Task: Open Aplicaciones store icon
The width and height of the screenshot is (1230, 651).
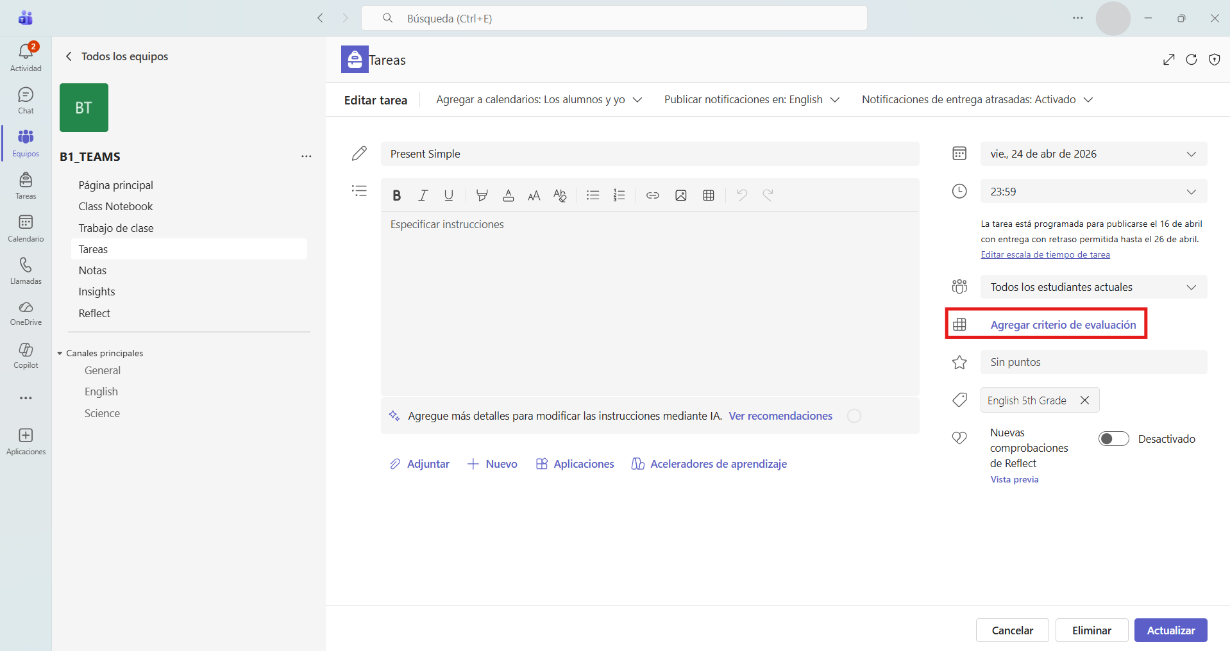Action: (x=26, y=441)
